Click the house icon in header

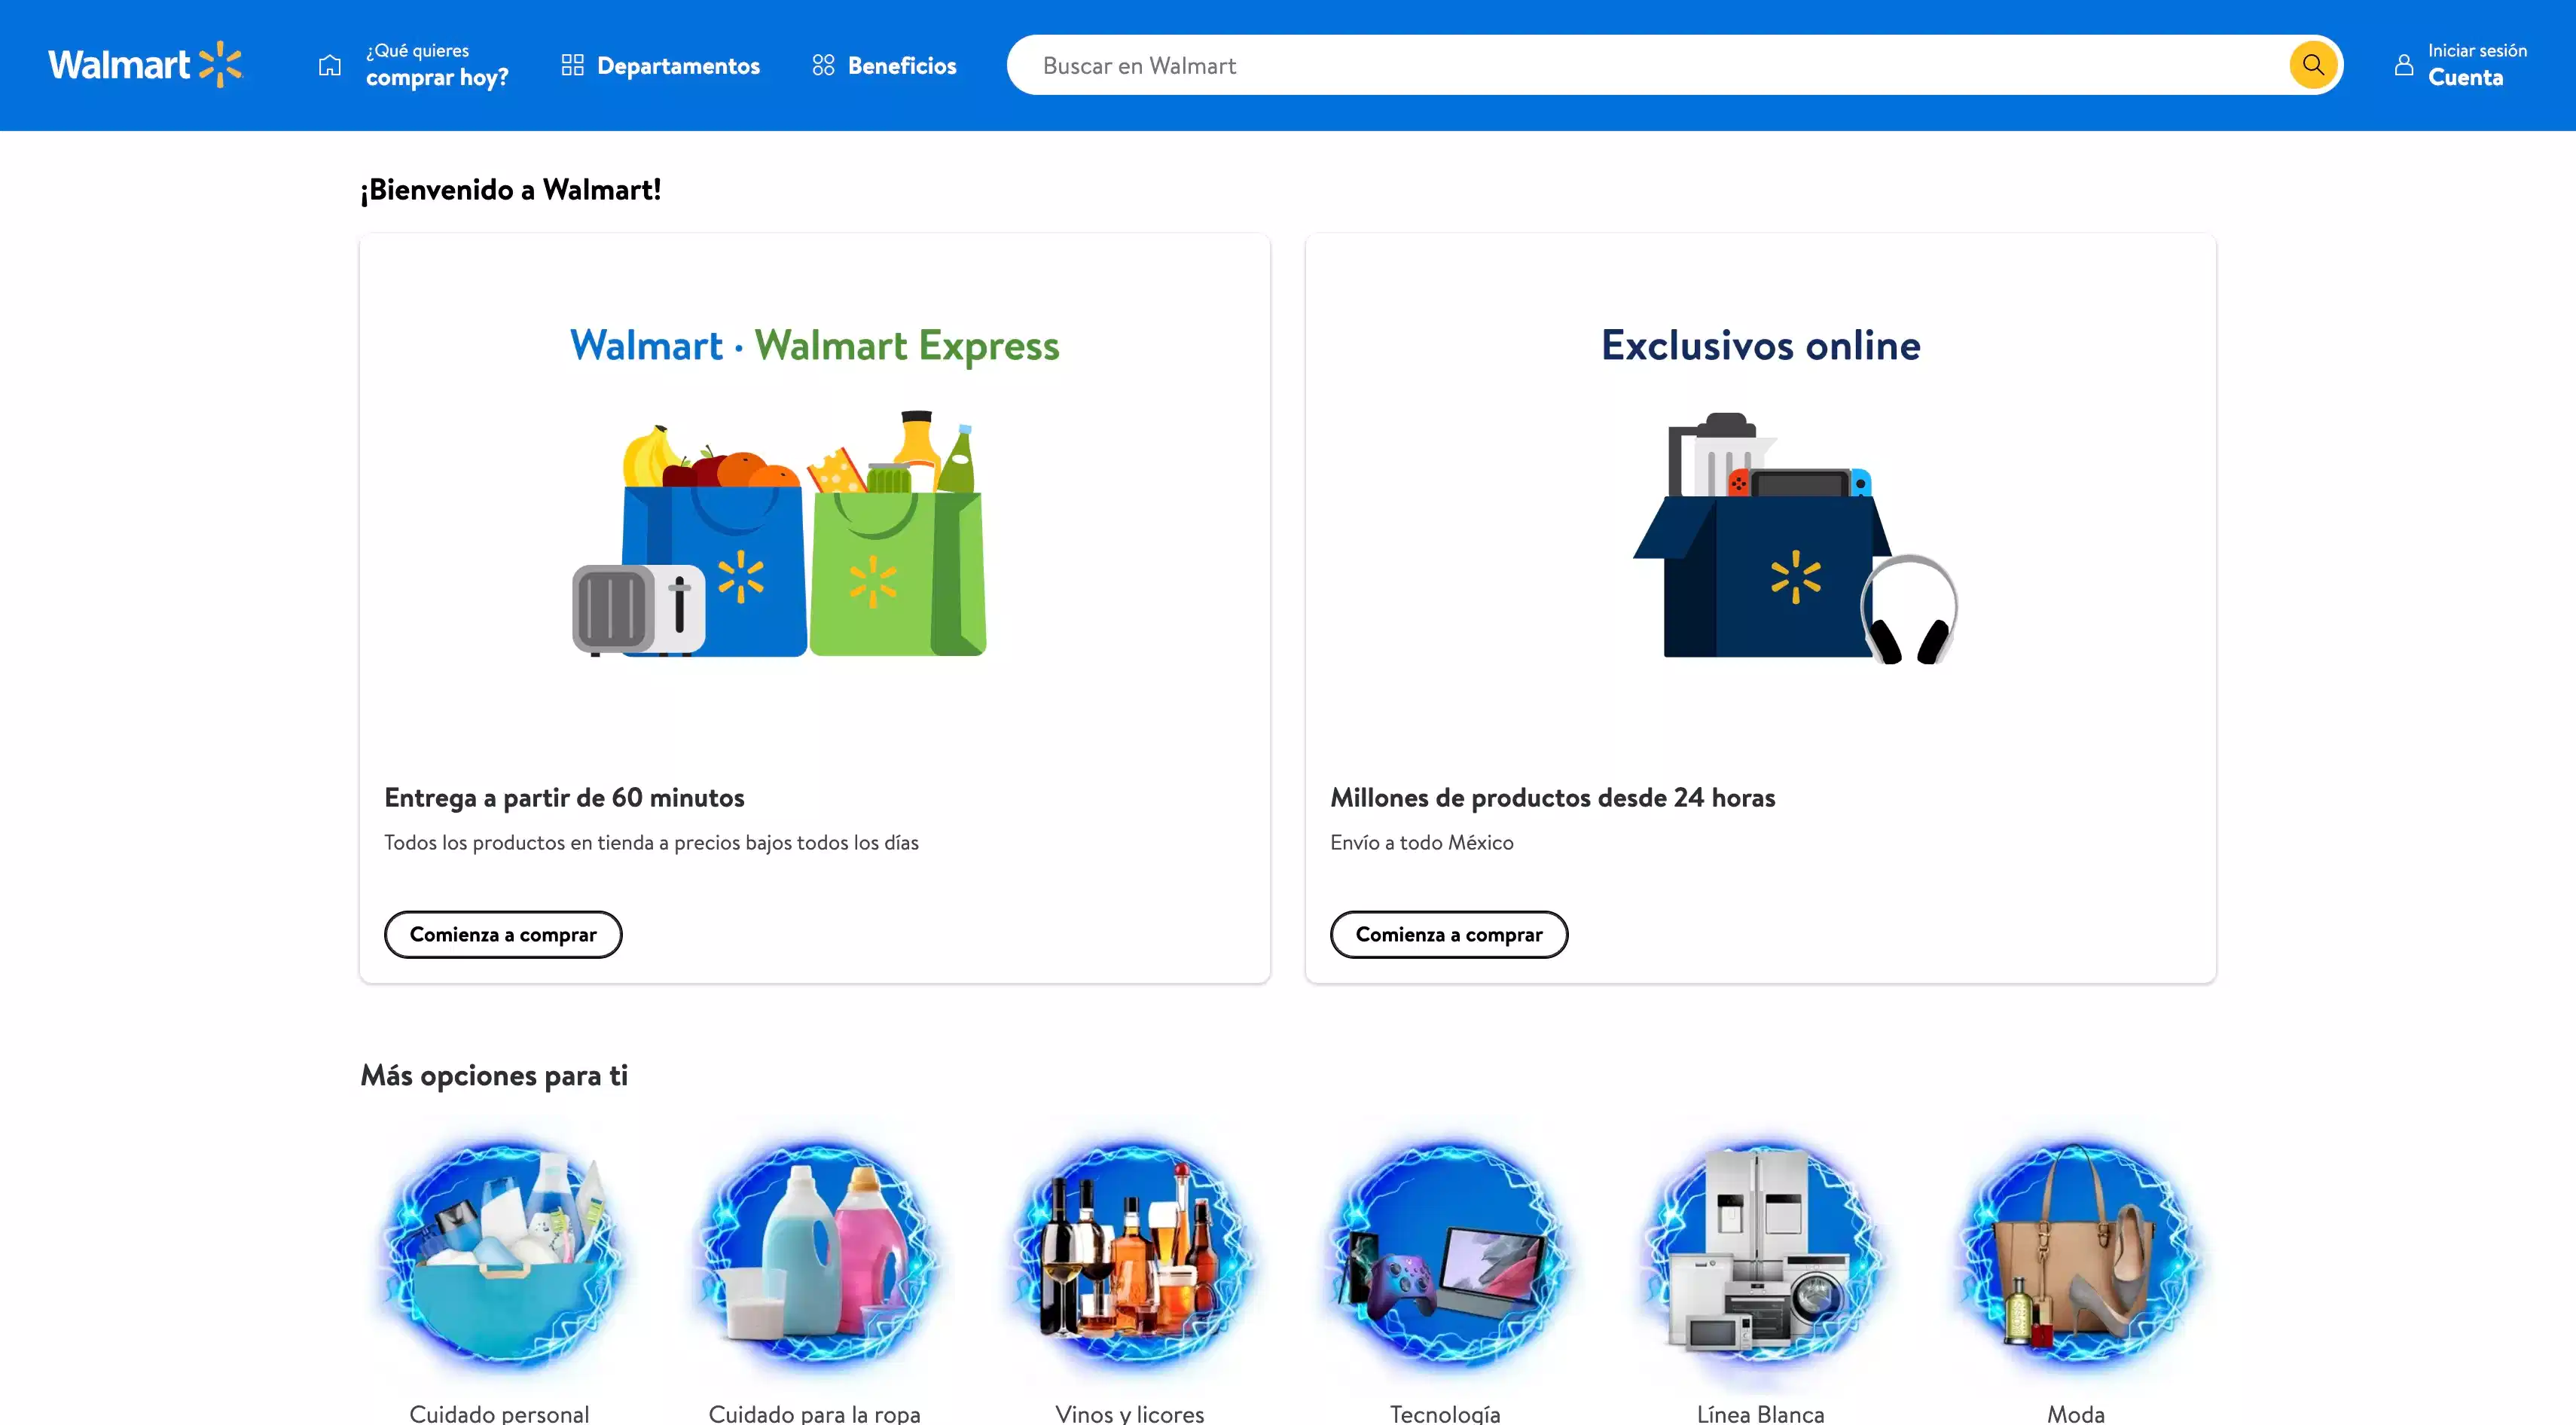coord(330,65)
